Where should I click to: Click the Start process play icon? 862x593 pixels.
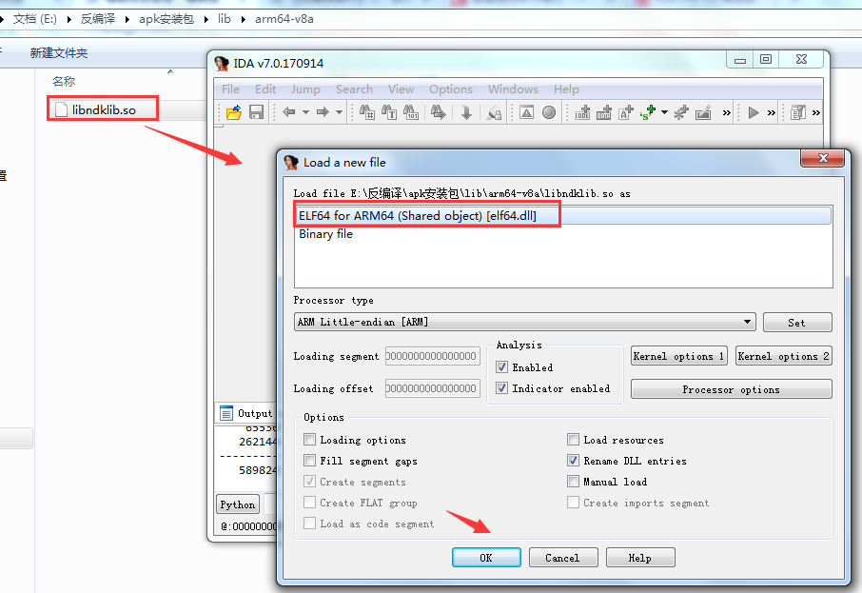pyautogui.click(x=754, y=112)
